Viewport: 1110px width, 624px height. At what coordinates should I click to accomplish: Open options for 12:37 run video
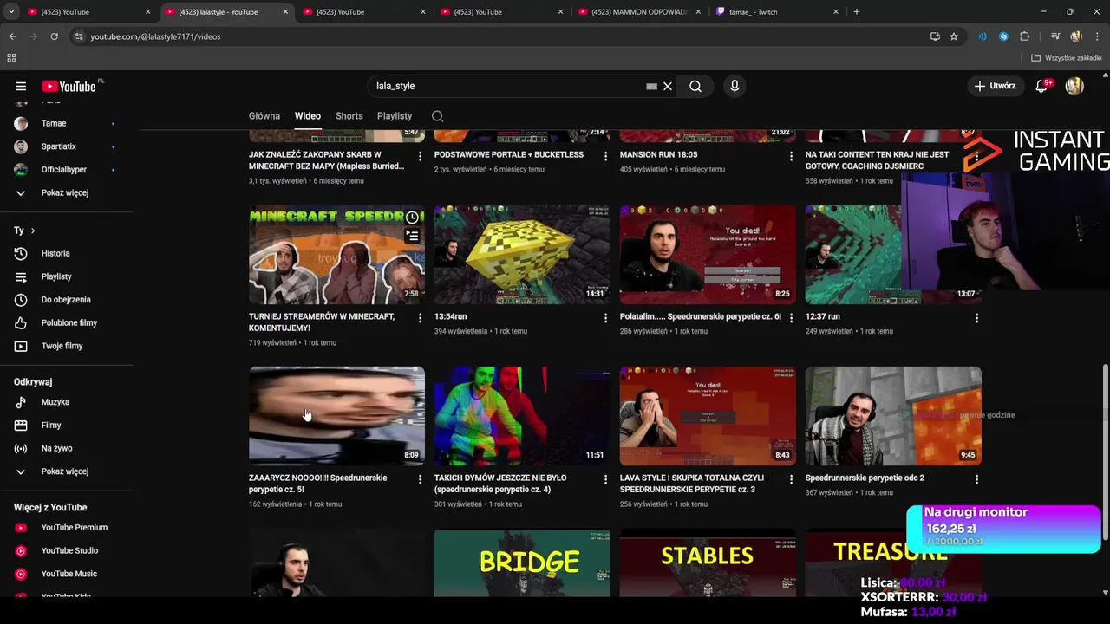click(976, 318)
